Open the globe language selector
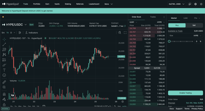 tap(196, 4)
